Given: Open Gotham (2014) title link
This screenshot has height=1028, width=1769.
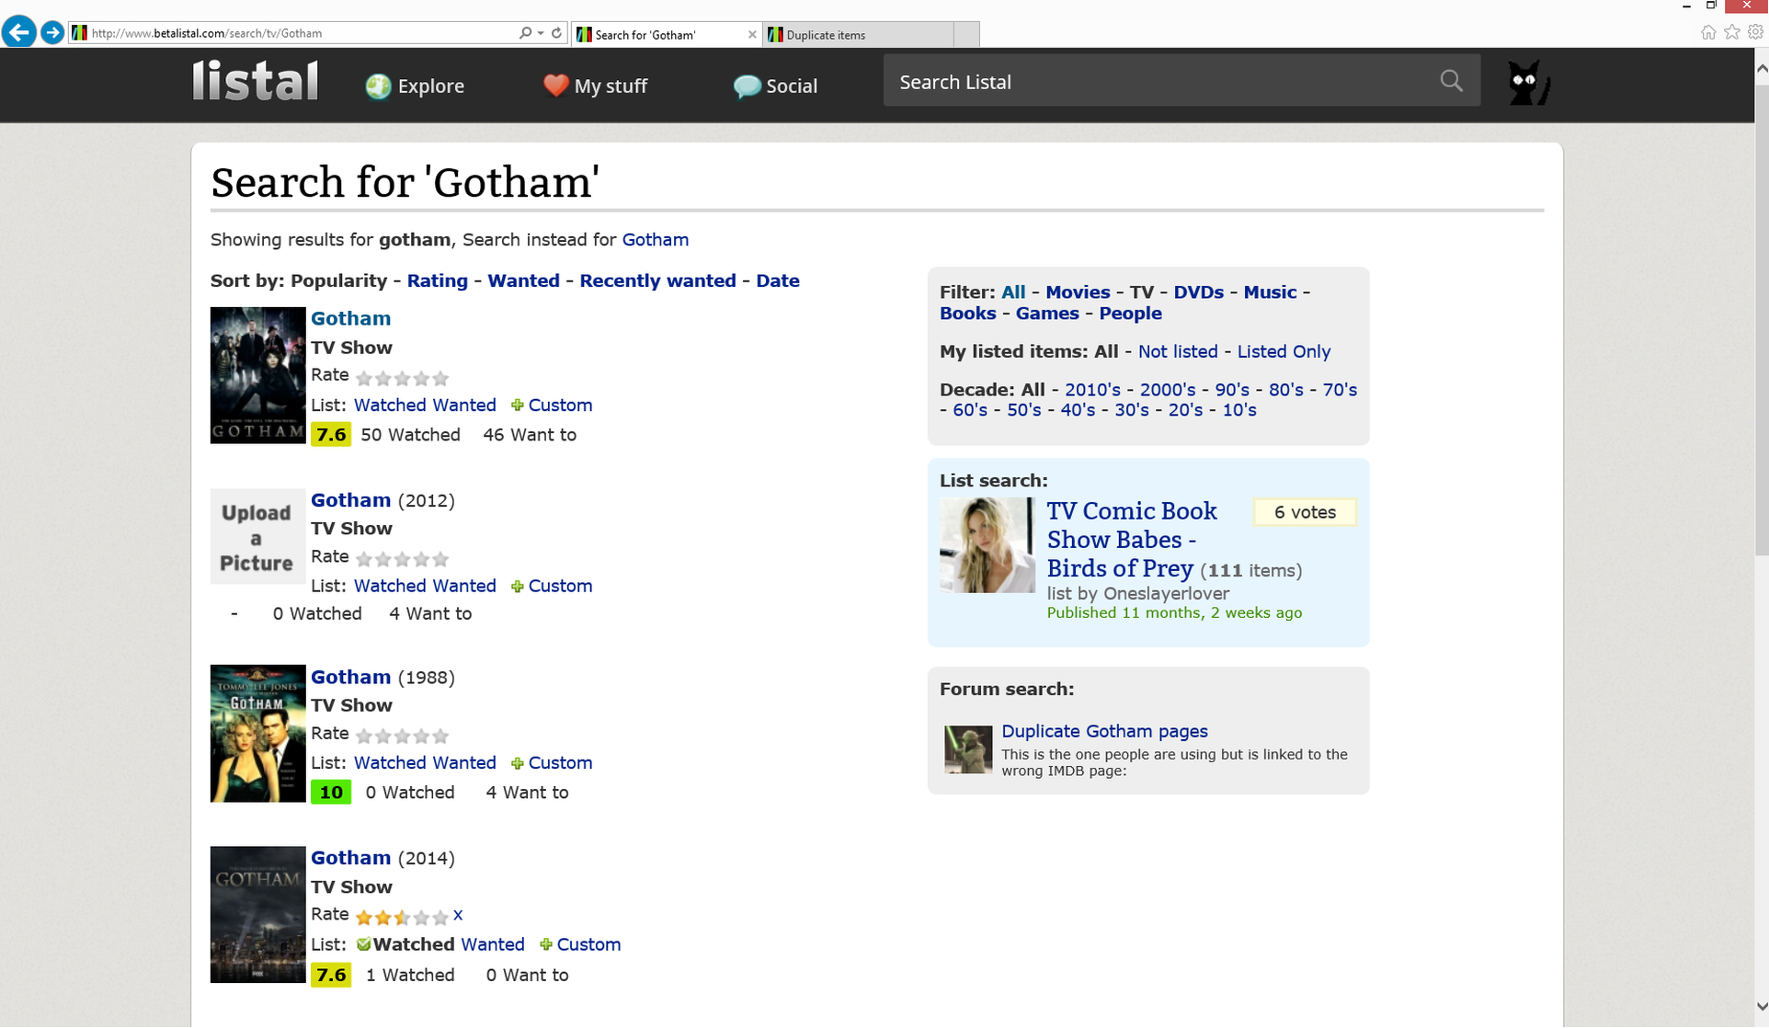Looking at the screenshot, I should pos(350,858).
